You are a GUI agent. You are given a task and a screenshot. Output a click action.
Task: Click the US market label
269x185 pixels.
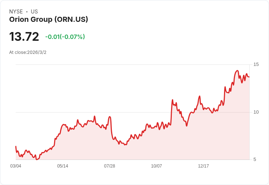(x=34, y=12)
